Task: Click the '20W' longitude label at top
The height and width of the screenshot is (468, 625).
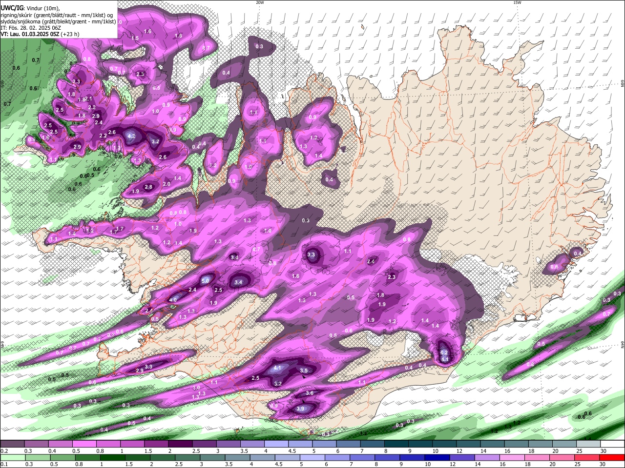Action: [x=260, y=2]
